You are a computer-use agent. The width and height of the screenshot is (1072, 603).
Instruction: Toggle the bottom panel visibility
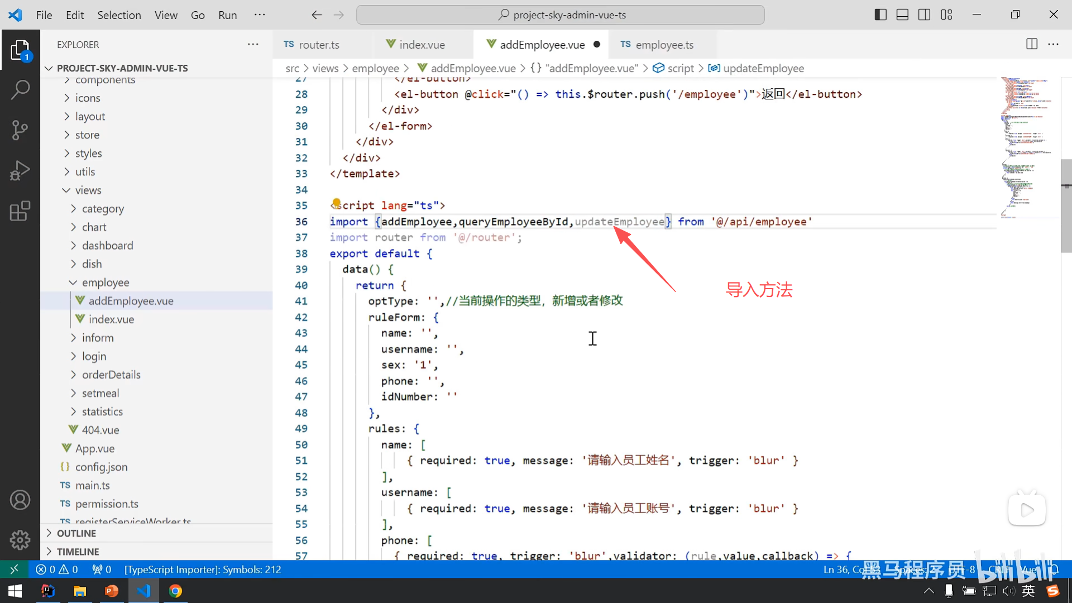(x=902, y=15)
